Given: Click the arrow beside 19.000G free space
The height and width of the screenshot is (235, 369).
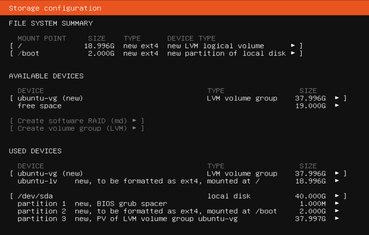Looking at the screenshot, I should click(337, 105).
